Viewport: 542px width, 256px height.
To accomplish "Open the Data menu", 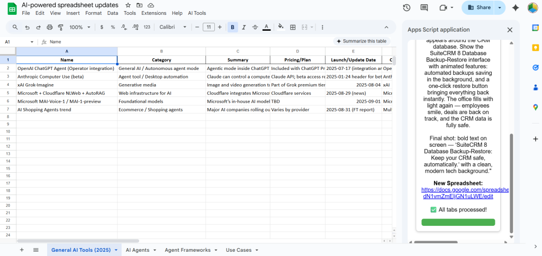I will click(113, 13).
